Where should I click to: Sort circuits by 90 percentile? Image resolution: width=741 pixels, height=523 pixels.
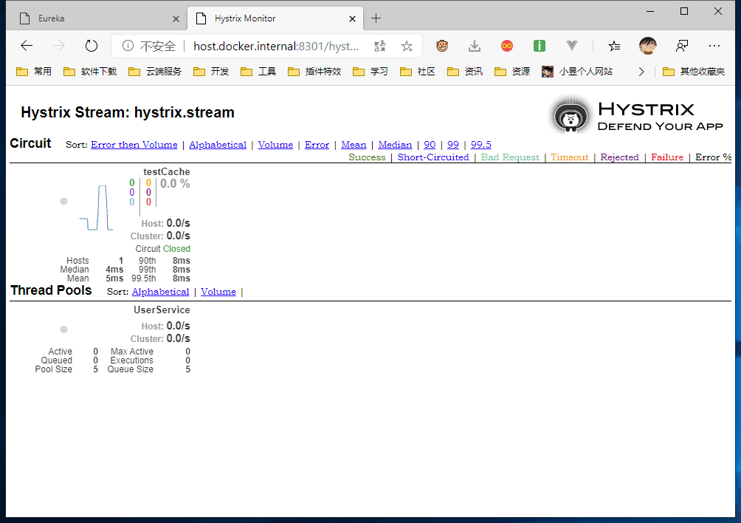click(430, 145)
